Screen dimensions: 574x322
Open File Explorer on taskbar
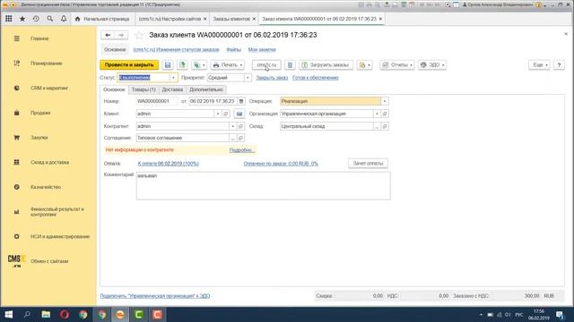(x=46, y=314)
